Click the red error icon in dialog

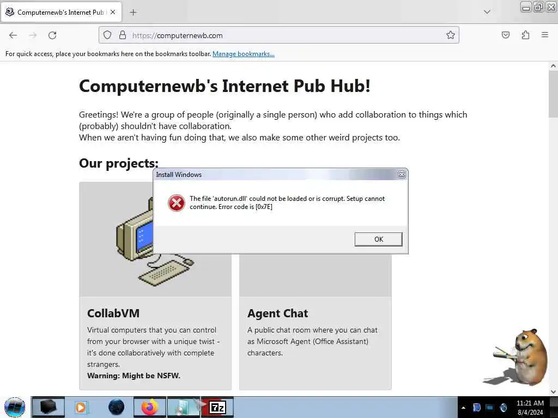177,203
